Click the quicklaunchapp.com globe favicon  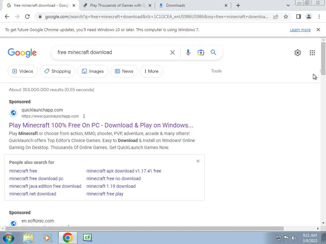(x=13, y=113)
